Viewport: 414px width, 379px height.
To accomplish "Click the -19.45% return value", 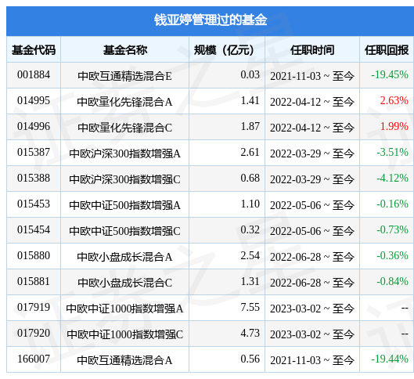I will point(390,74).
